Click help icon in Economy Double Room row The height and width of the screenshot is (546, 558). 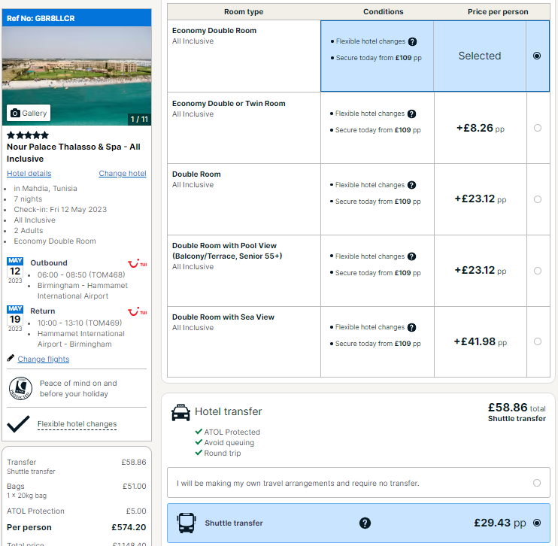pos(412,41)
